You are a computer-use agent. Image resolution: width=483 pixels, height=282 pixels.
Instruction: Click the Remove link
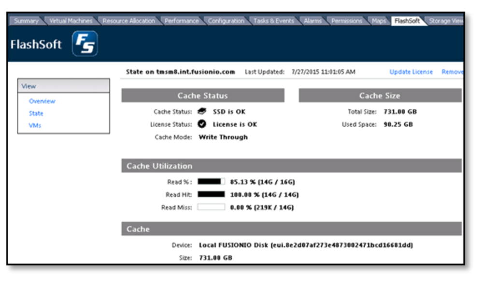[452, 72]
